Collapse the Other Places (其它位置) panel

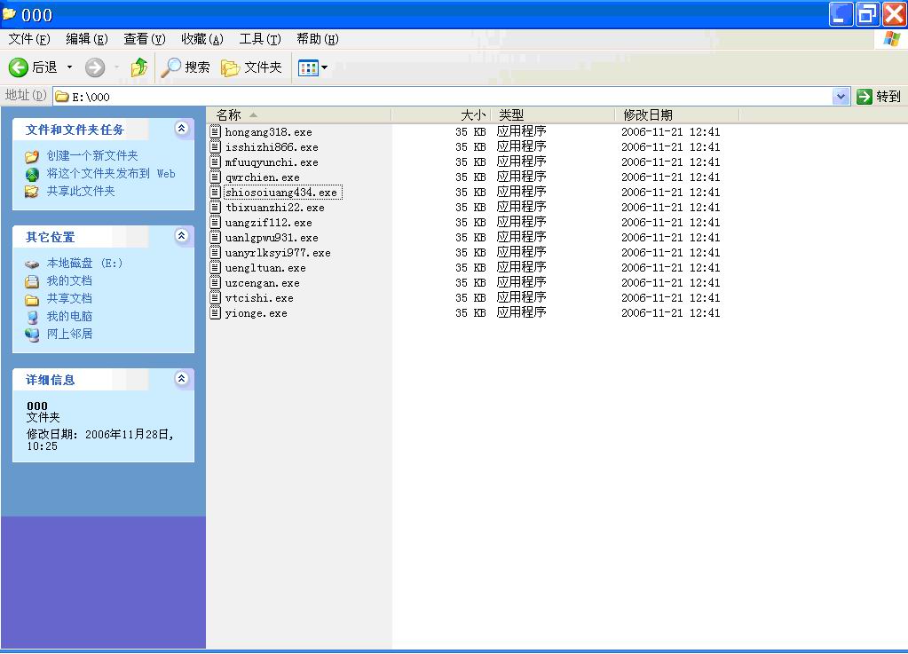click(x=181, y=236)
